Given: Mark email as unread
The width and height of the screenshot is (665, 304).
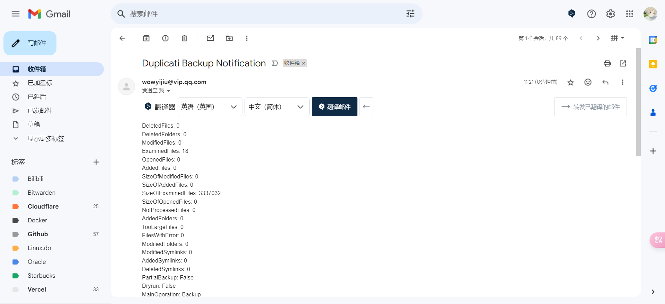Looking at the screenshot, I should point(210,38).
